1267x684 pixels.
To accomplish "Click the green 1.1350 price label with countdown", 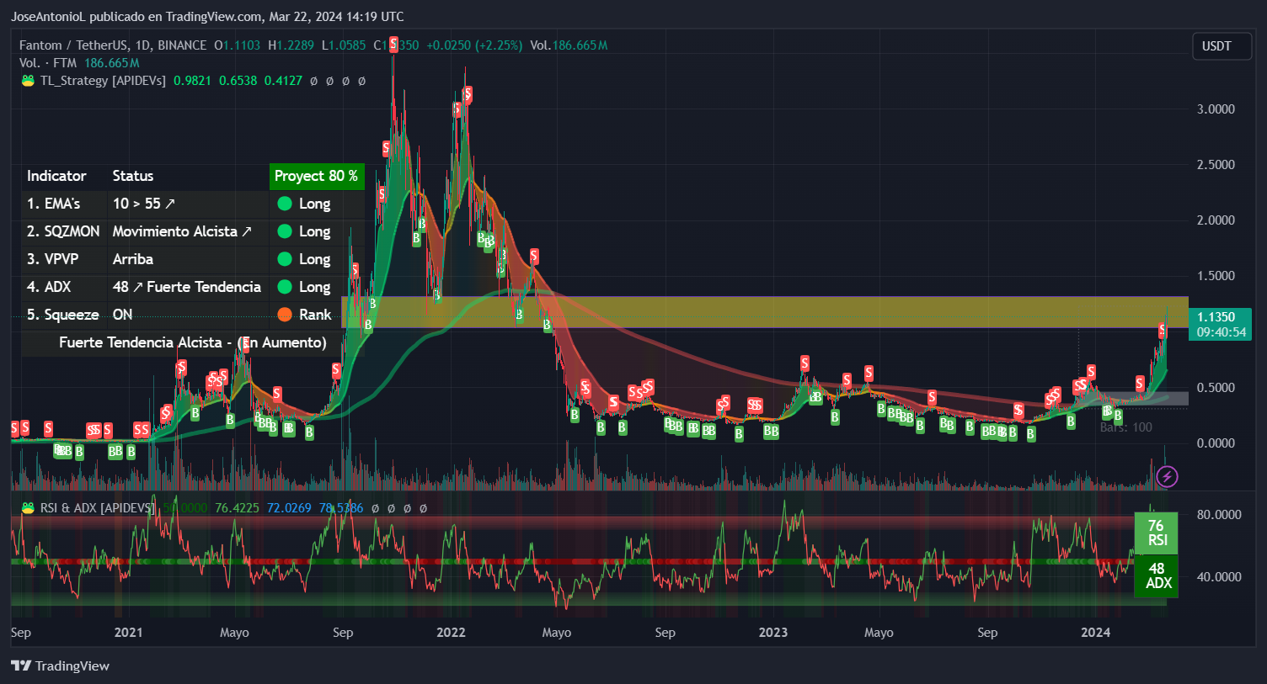I will tap(1219, 325).
